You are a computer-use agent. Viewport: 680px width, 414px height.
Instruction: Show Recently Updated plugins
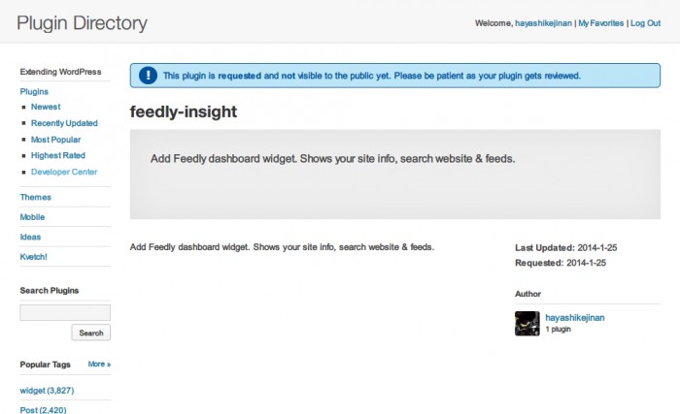(x=64, y=123)
